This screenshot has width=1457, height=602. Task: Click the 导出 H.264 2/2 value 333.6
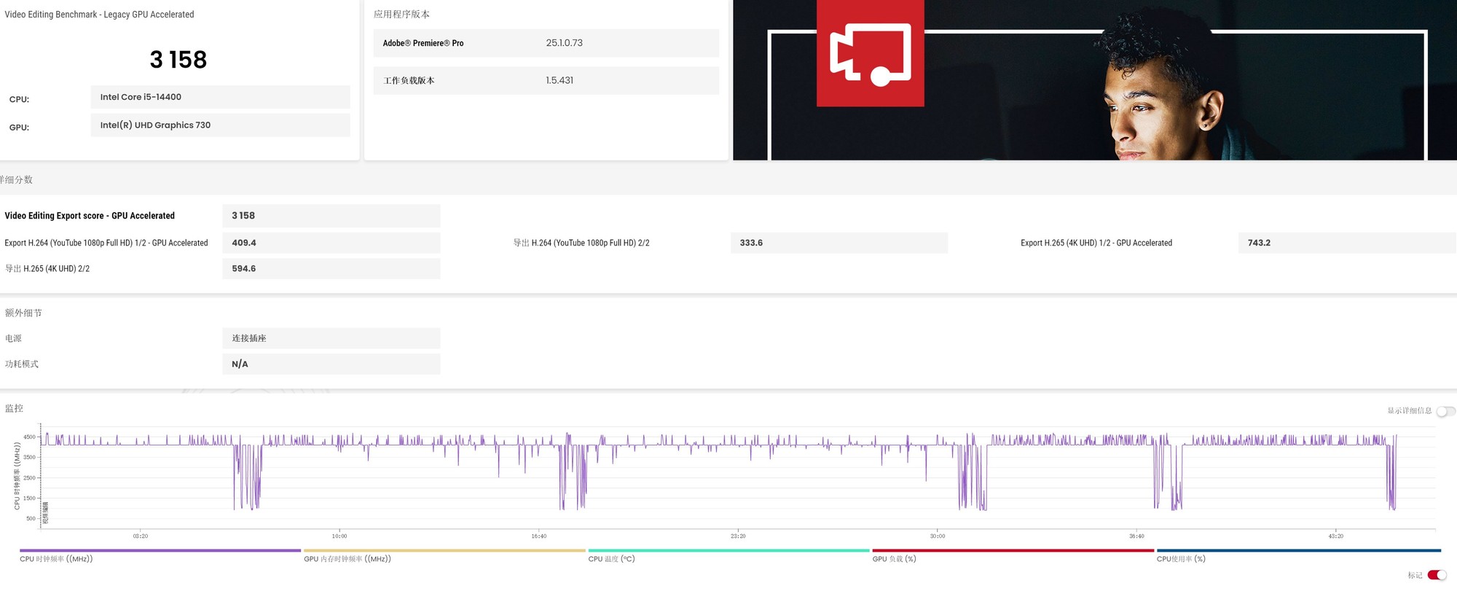[x=839, y=243]
